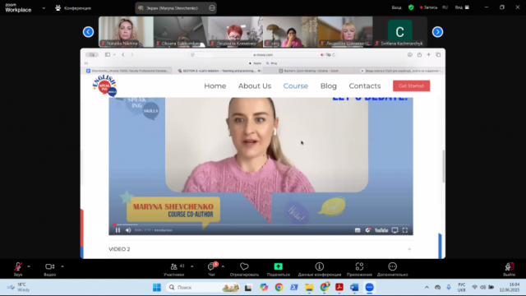This screenshot has width=526, height=296.
Task: Click the green encryption shield icon
Action: point(411,7)
